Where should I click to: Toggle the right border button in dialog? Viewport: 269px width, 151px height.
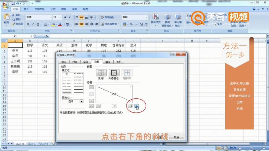point(130,106)
